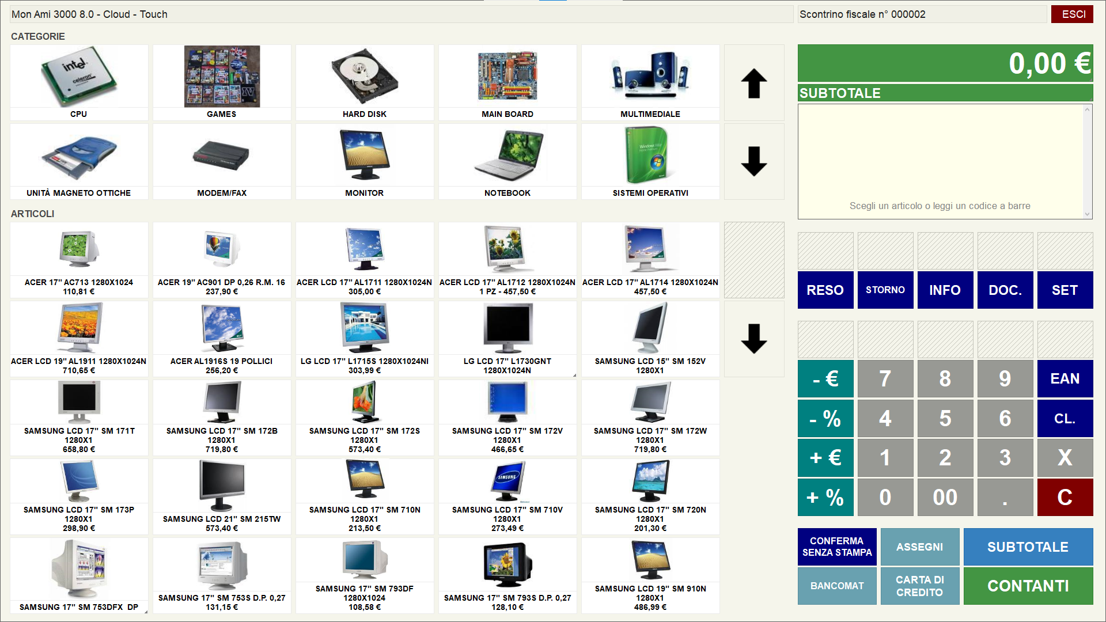Add SAMSUNG LCD 17" SM 172V article
Viewport: 1106px width, 622px height.
[507, 418]
